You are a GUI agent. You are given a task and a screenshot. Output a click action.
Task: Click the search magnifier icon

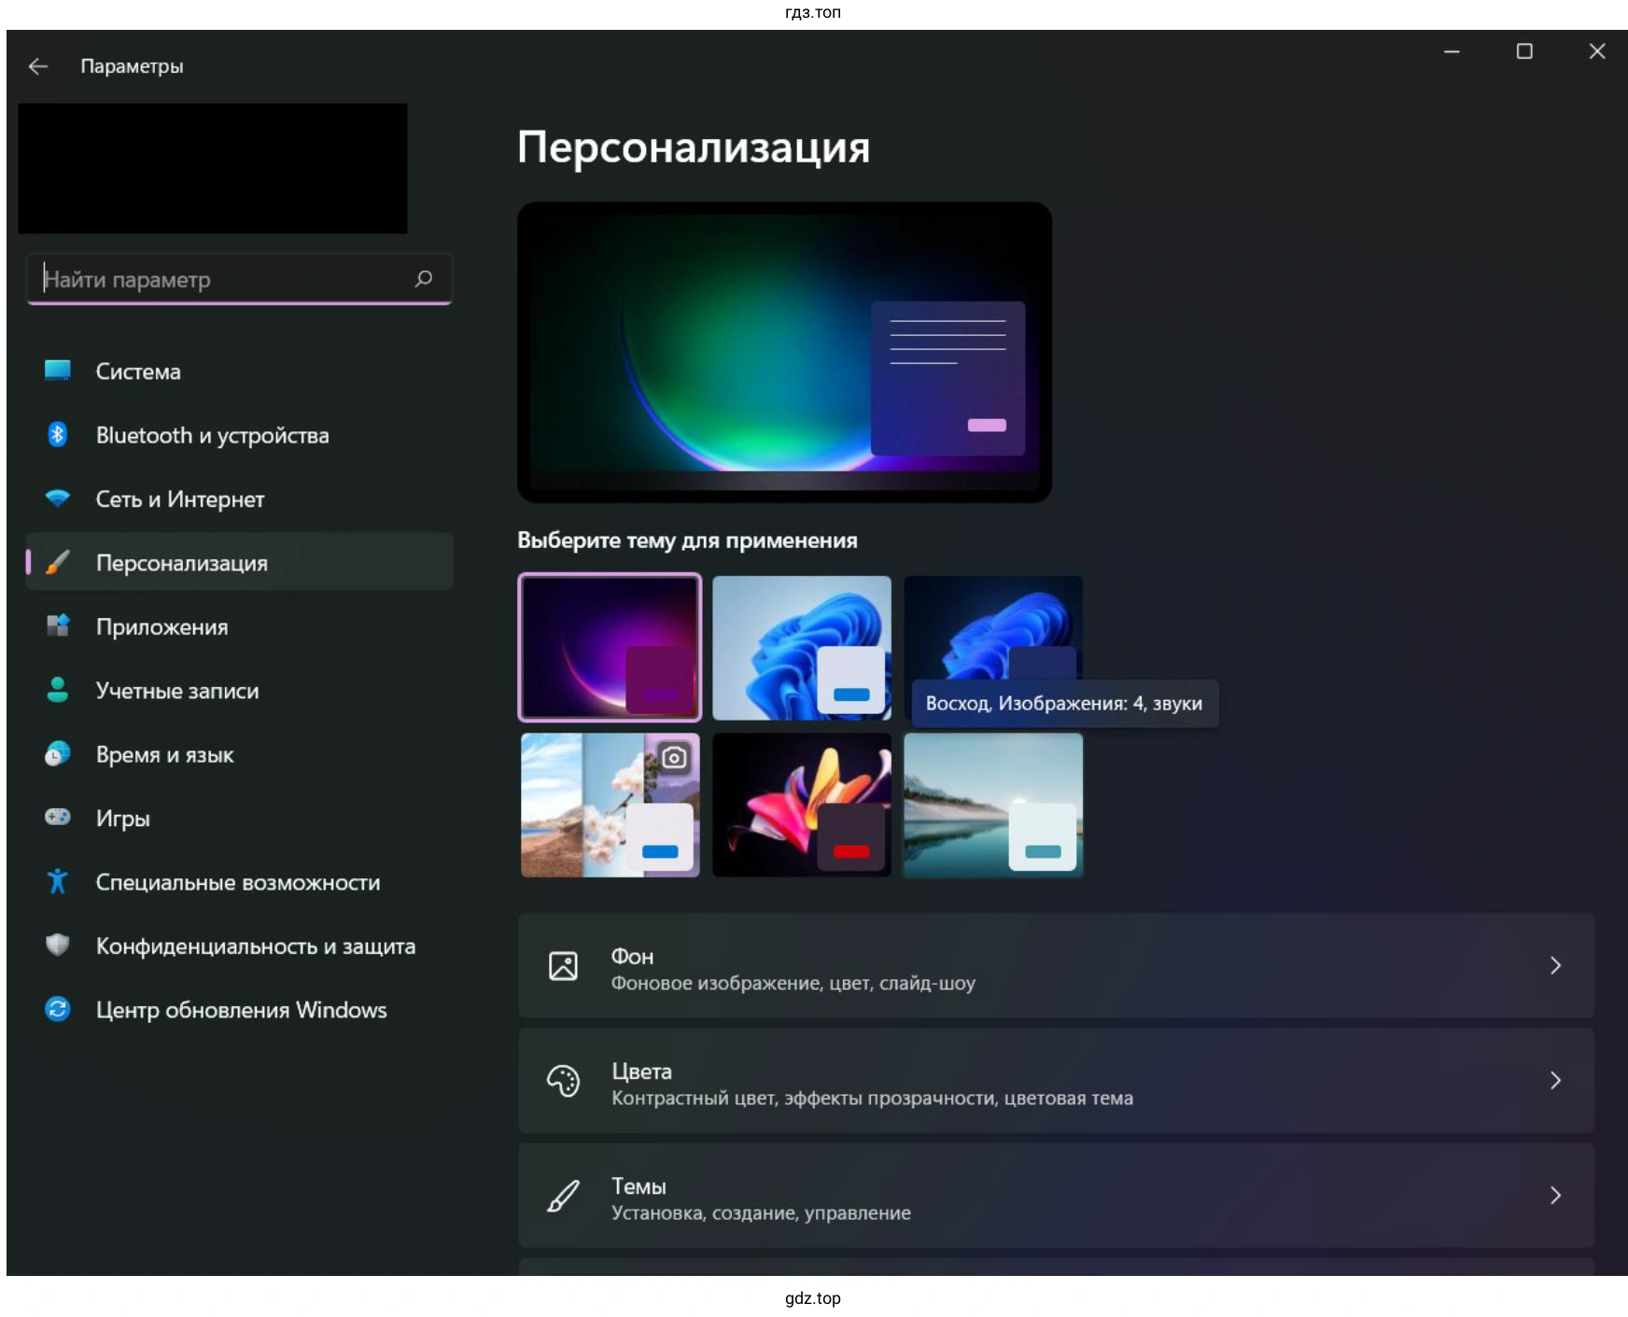coord(424,278)
